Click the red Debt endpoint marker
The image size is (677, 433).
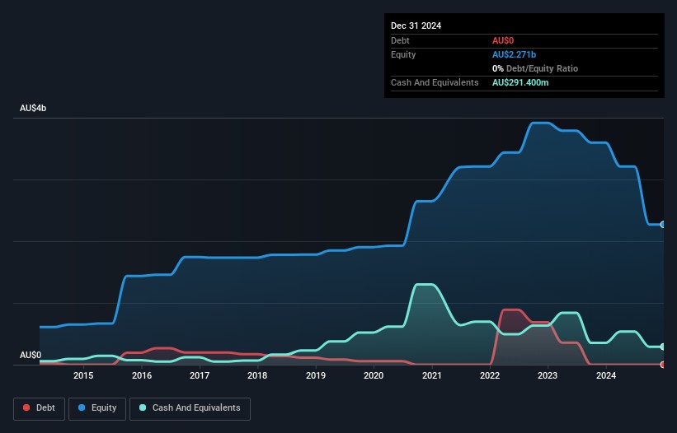pos(662,365)
